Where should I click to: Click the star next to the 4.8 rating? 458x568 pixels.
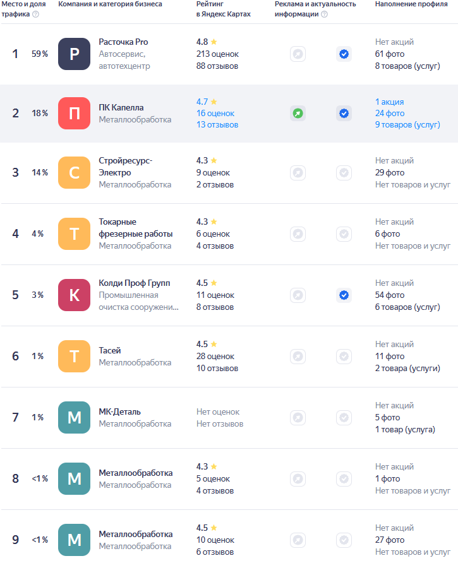pyautogui.click(x=214, y=42)
